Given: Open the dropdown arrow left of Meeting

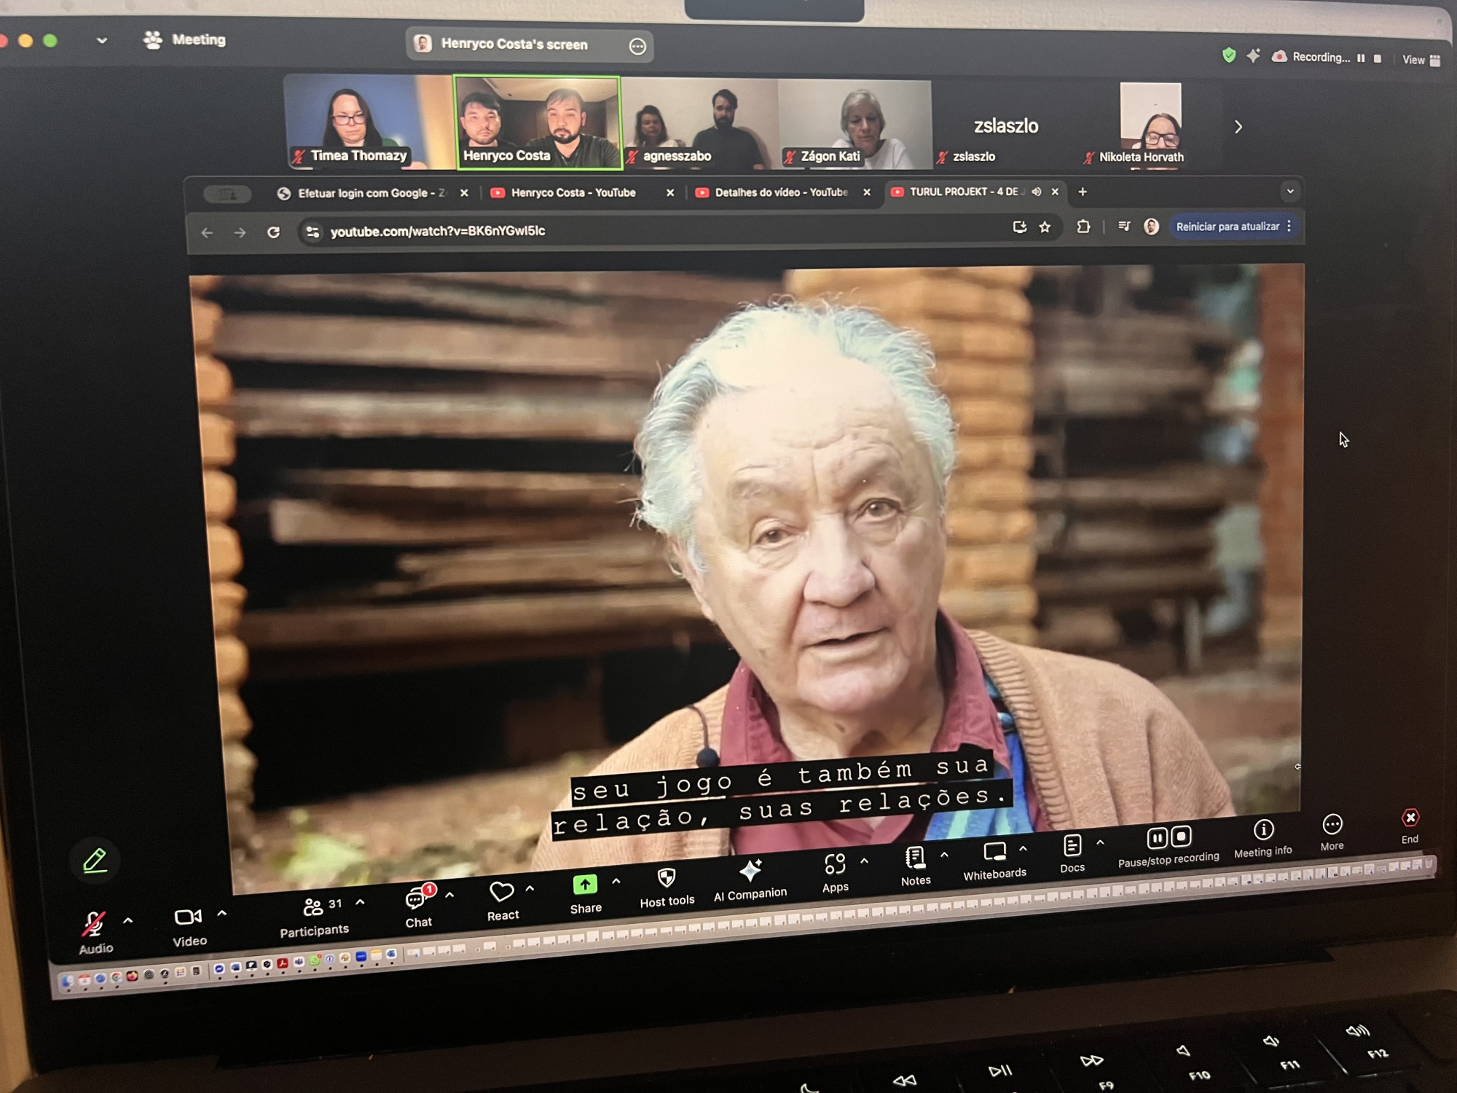Looking at the screenshot, I should click(102, 41).
